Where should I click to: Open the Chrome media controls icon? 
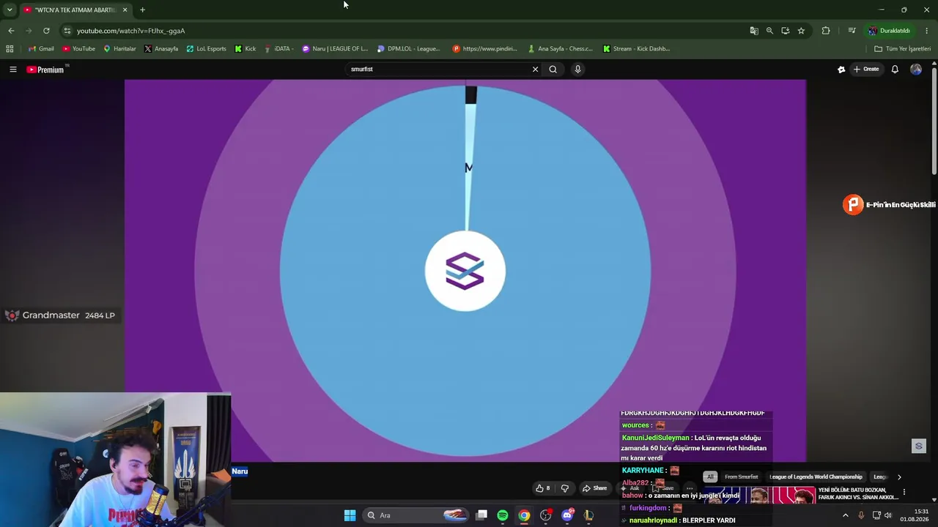pos(852,31)
